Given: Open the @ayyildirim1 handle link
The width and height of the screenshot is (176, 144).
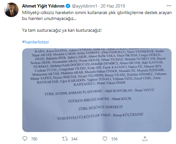Looking at the screenshot, I should point(85,6).
